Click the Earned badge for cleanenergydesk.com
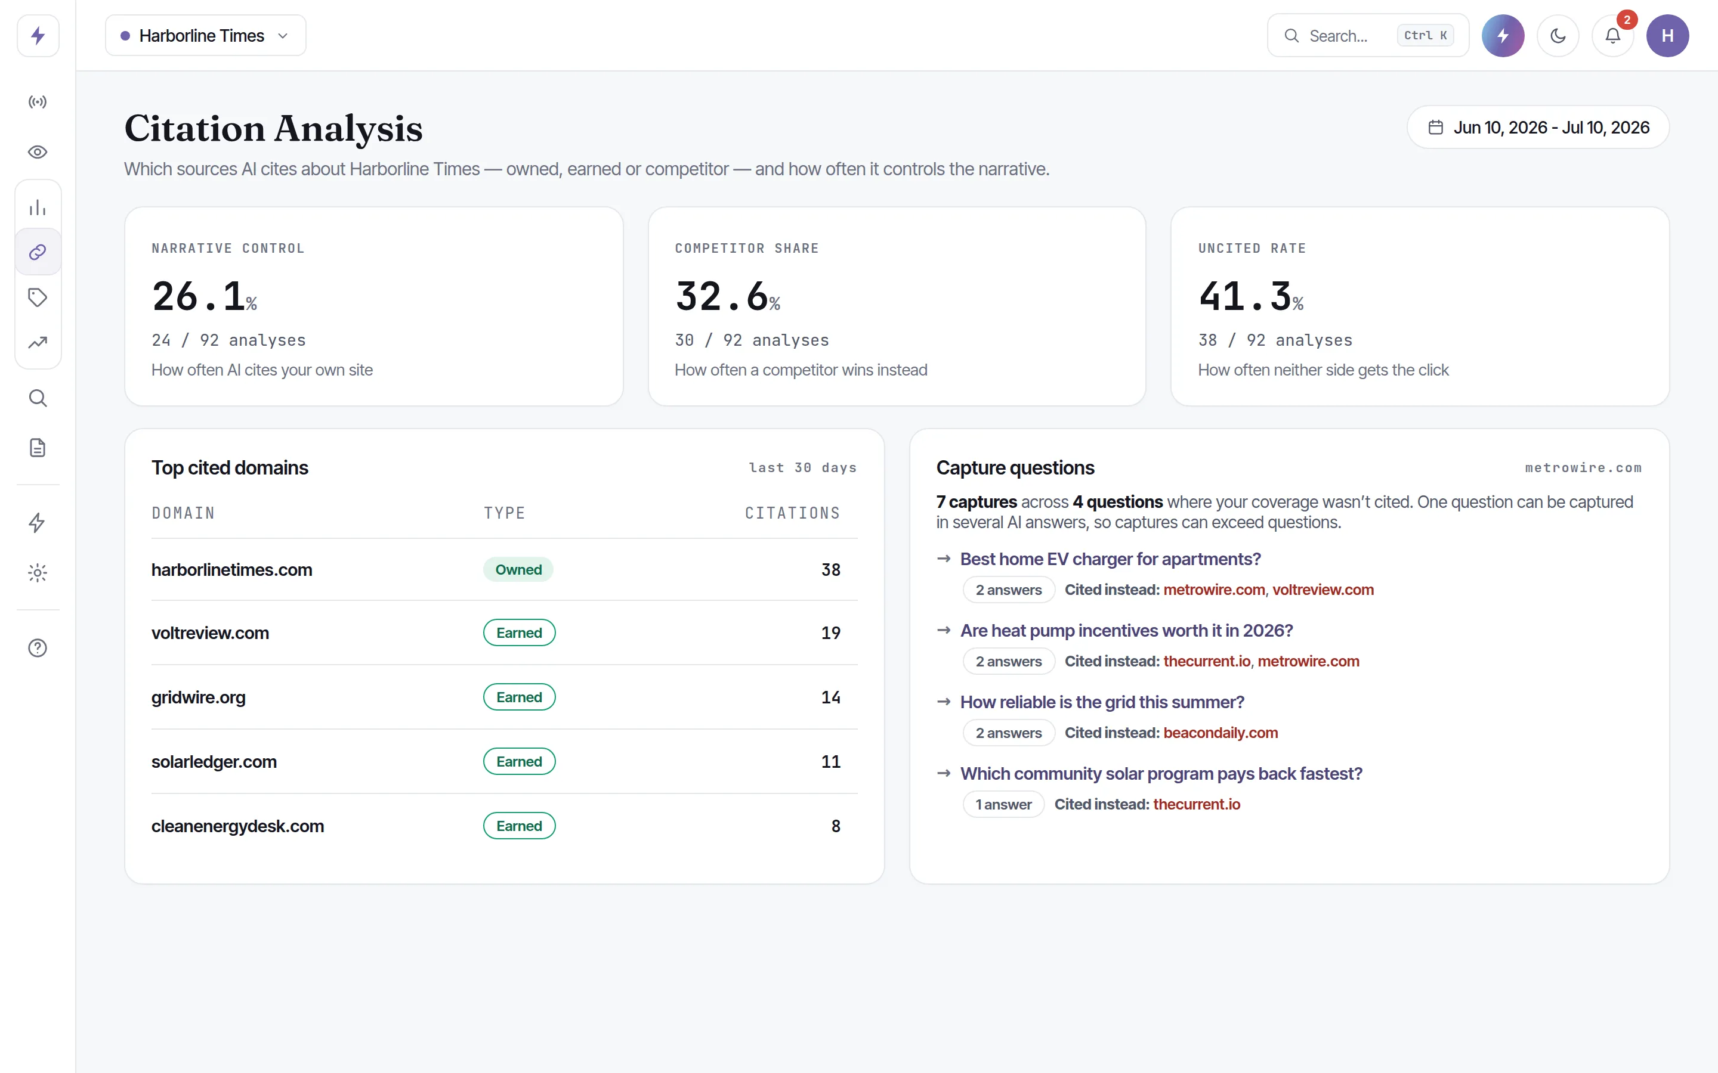Screen dimensions: 1718x1073 tap(519, 826)
